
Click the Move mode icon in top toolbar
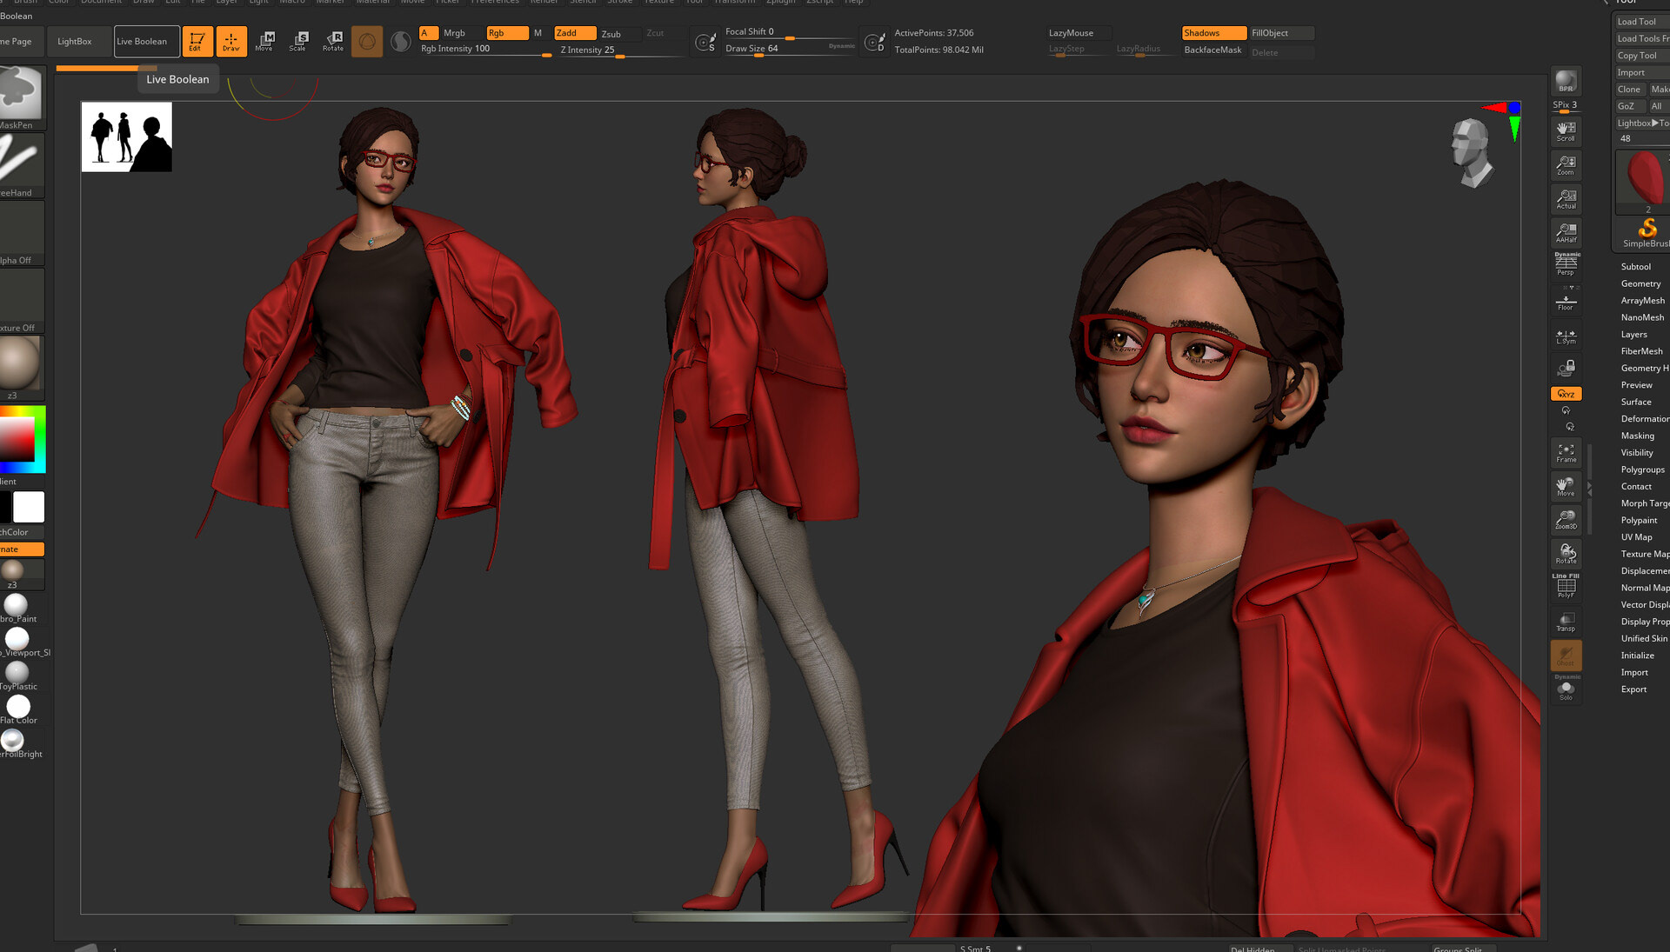264,41
